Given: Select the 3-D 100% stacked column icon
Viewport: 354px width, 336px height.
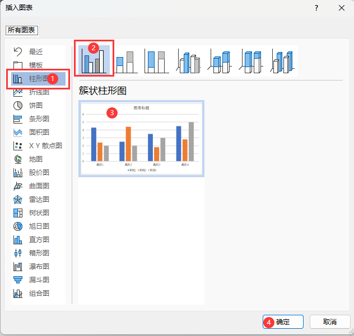Looking at the screenshot, I should 251,61.
